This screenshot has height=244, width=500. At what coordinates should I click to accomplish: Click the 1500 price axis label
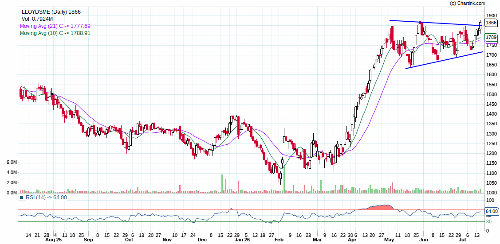tap(492, 94)
